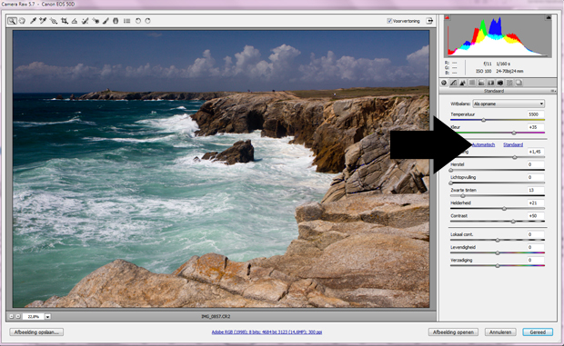564x346 pixels.
Task: Open the Witbalans dropdown
Action: [x=509, y=104]
